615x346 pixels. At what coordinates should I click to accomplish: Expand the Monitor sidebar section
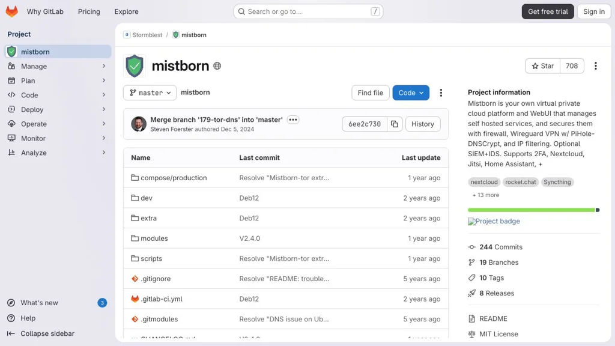58,138
